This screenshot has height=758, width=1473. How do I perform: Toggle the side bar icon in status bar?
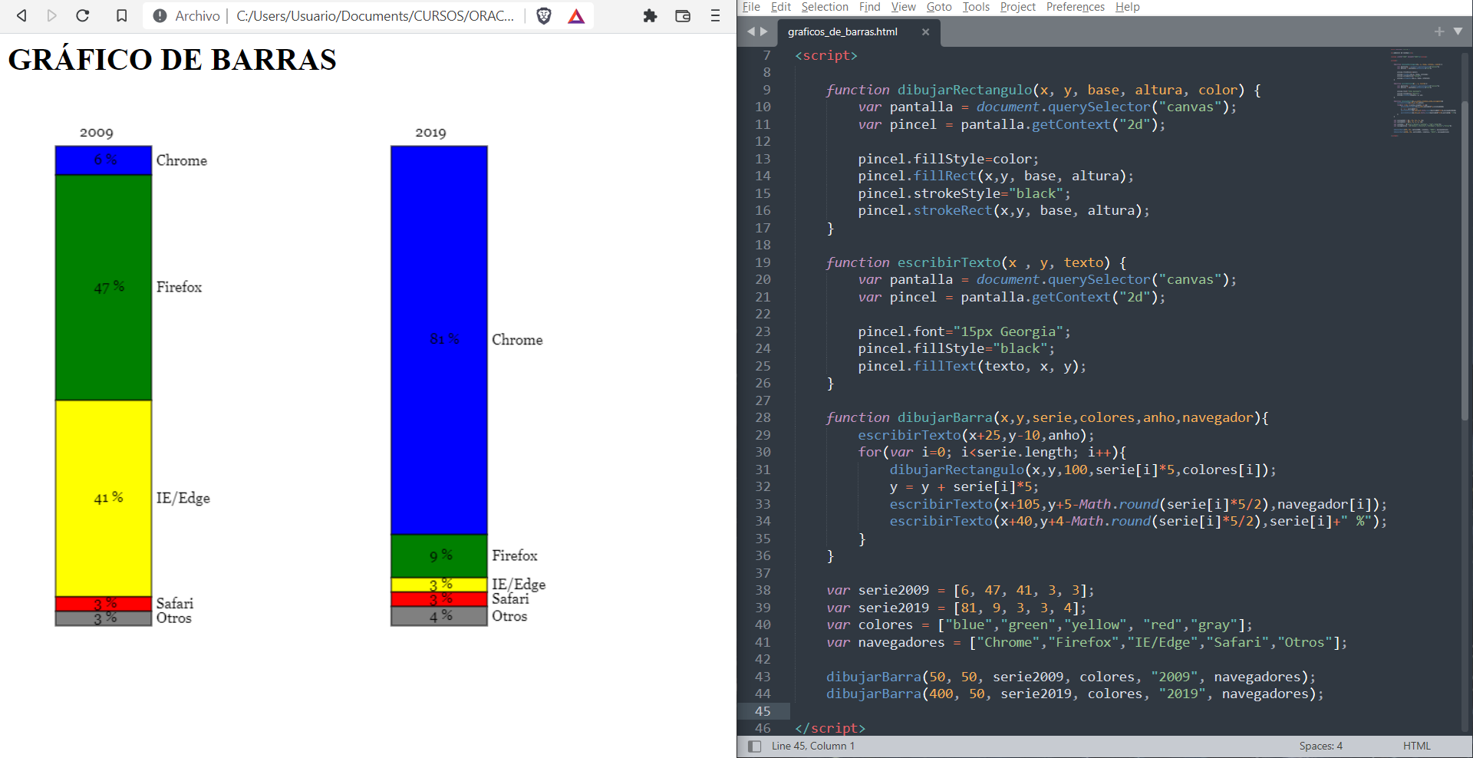754,746
